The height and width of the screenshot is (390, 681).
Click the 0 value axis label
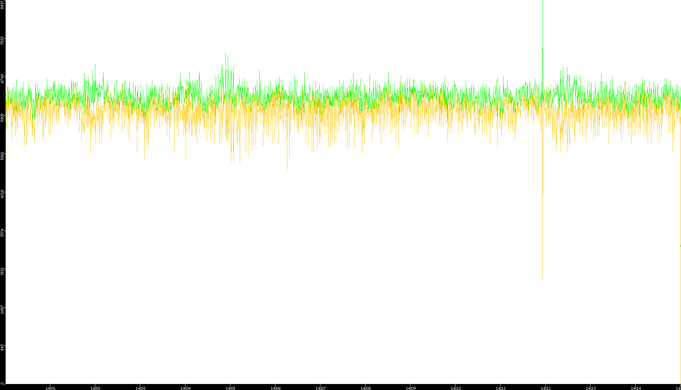[2, 383]
